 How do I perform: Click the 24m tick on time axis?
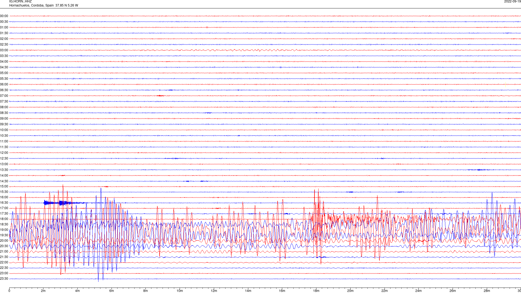[x=418, y=291]
